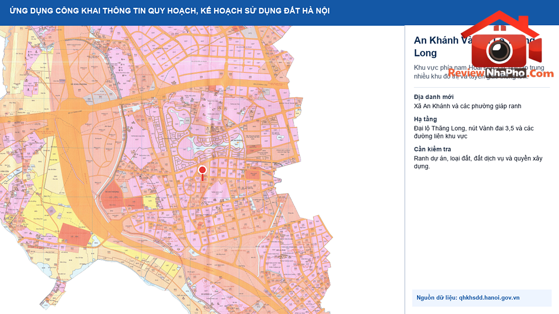The image size is (559, 314).
Task: Click the Địa danh mới label
Action: pyautogui.click(x=434, y=97)
